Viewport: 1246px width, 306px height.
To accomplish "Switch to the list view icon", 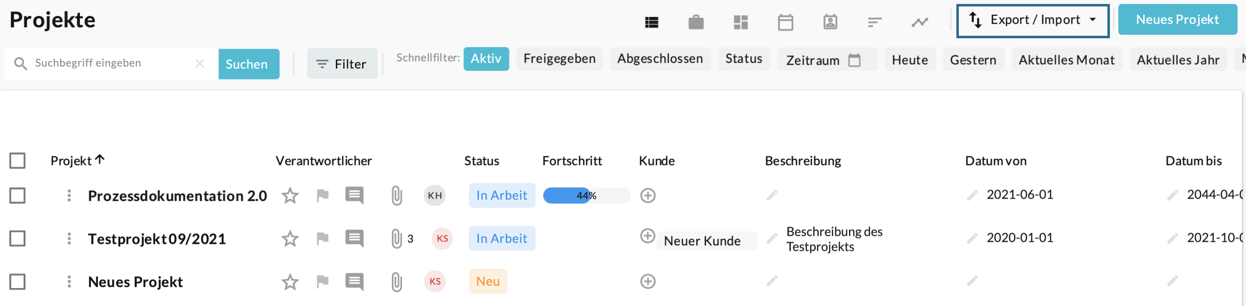I will point(651,22).
